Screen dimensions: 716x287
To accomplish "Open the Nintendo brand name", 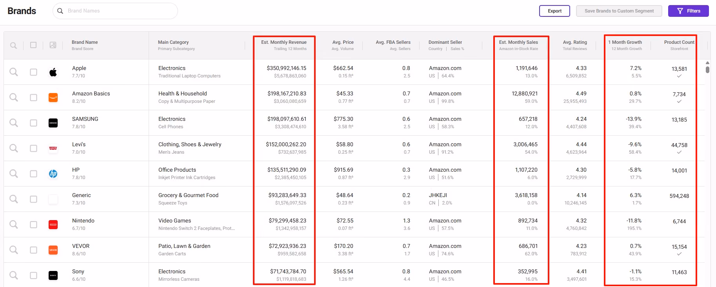I will coord(83,221).
